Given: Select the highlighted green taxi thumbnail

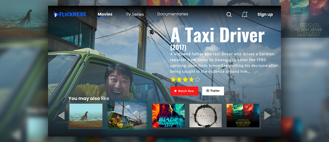Looking at the screenshot, I should click(127, 115).
